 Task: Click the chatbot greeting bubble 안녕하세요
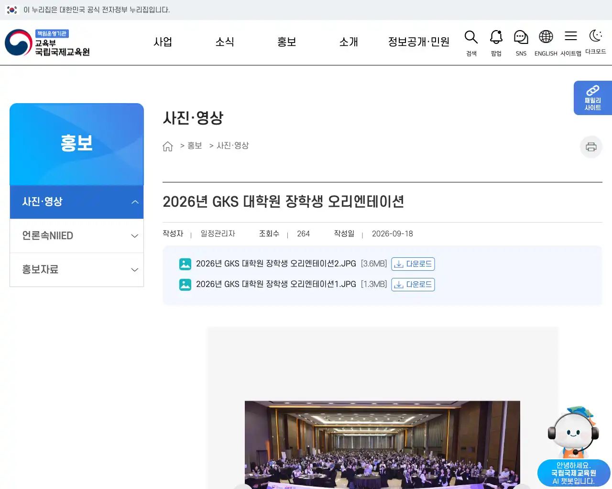click(574, 473)
